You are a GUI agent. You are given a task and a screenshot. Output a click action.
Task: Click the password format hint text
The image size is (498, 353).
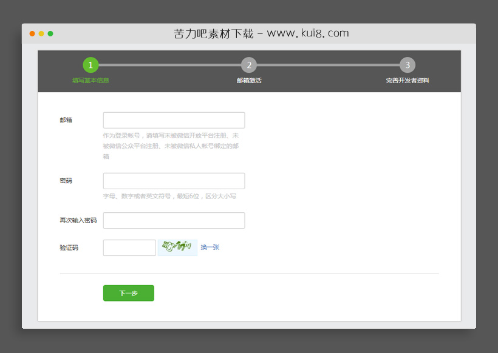click(x=169, y=196)
